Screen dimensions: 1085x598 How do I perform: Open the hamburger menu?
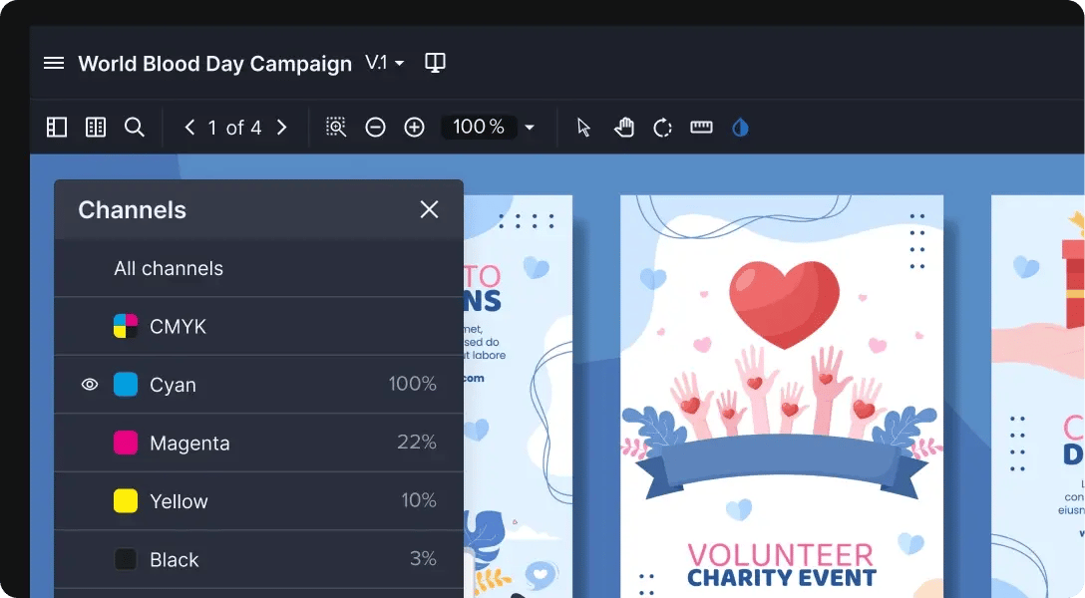coord(53,62)
